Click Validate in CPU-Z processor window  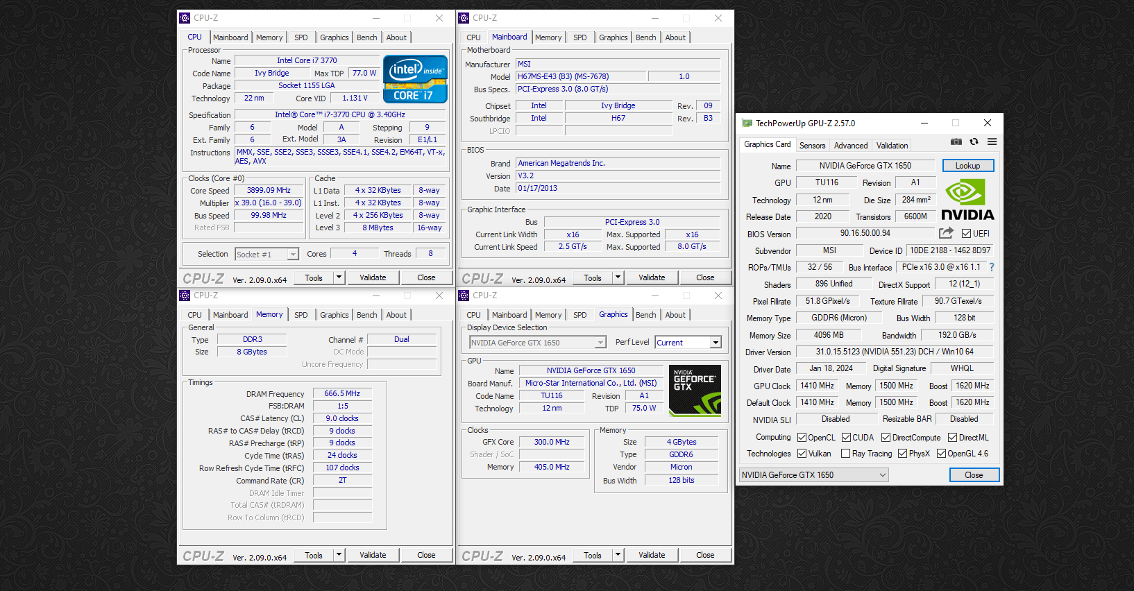[373, 277]
